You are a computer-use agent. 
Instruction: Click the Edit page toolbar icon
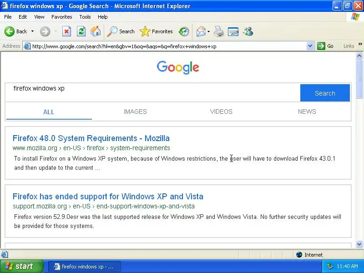click(x=233, y=31)
